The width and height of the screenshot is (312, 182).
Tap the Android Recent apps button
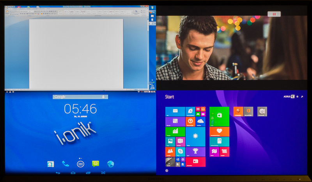pyautogui.click(x=88, y=173)
